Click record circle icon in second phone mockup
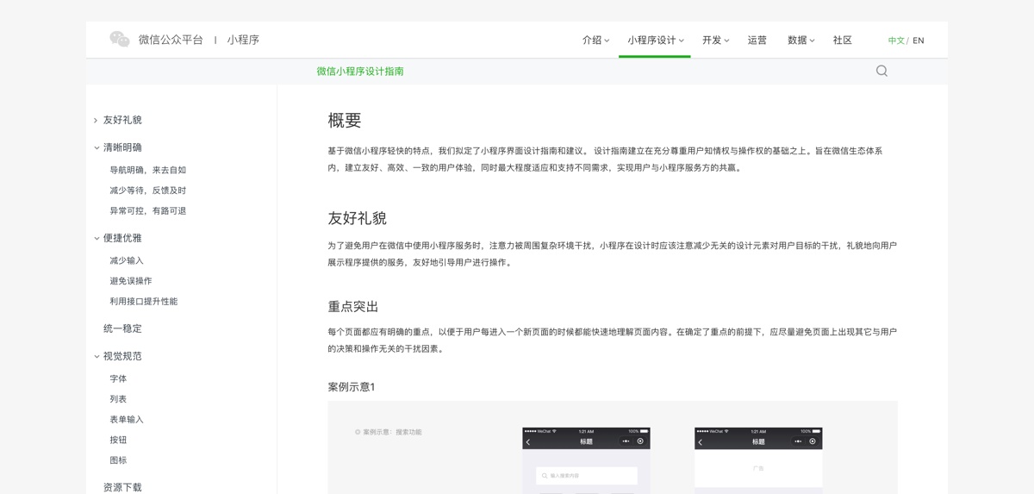The image size is (1034, 494). click(x=813, y=441)
